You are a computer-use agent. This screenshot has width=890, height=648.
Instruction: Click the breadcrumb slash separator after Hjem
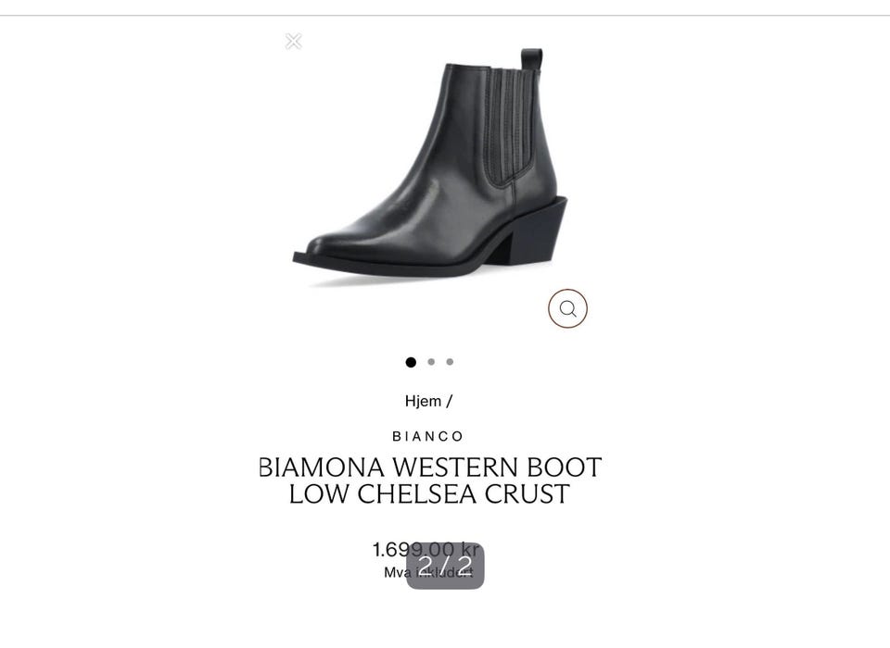(x=449, y=402)
